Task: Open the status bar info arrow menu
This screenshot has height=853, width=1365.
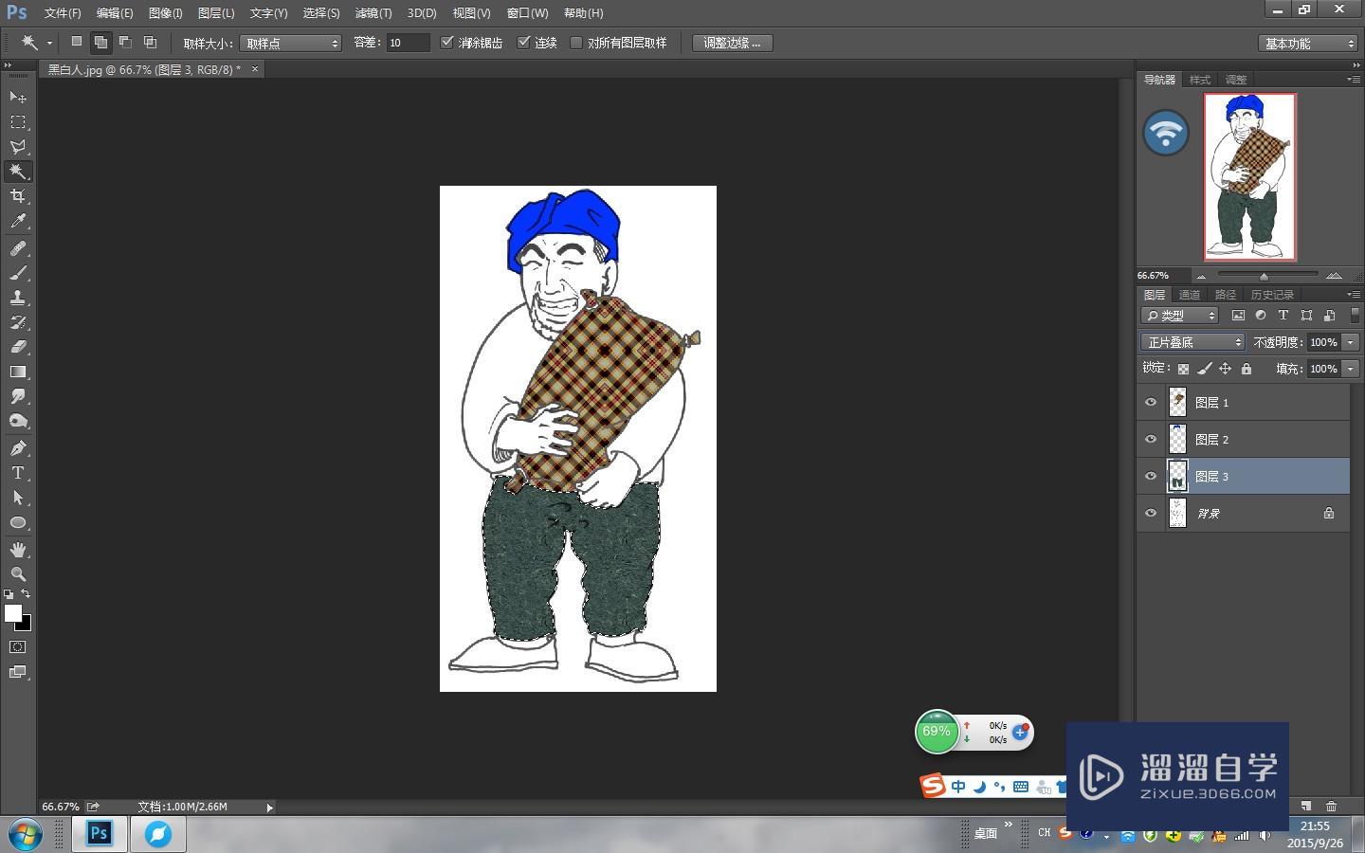Action: pyautogui.click(x=269, y=808)
